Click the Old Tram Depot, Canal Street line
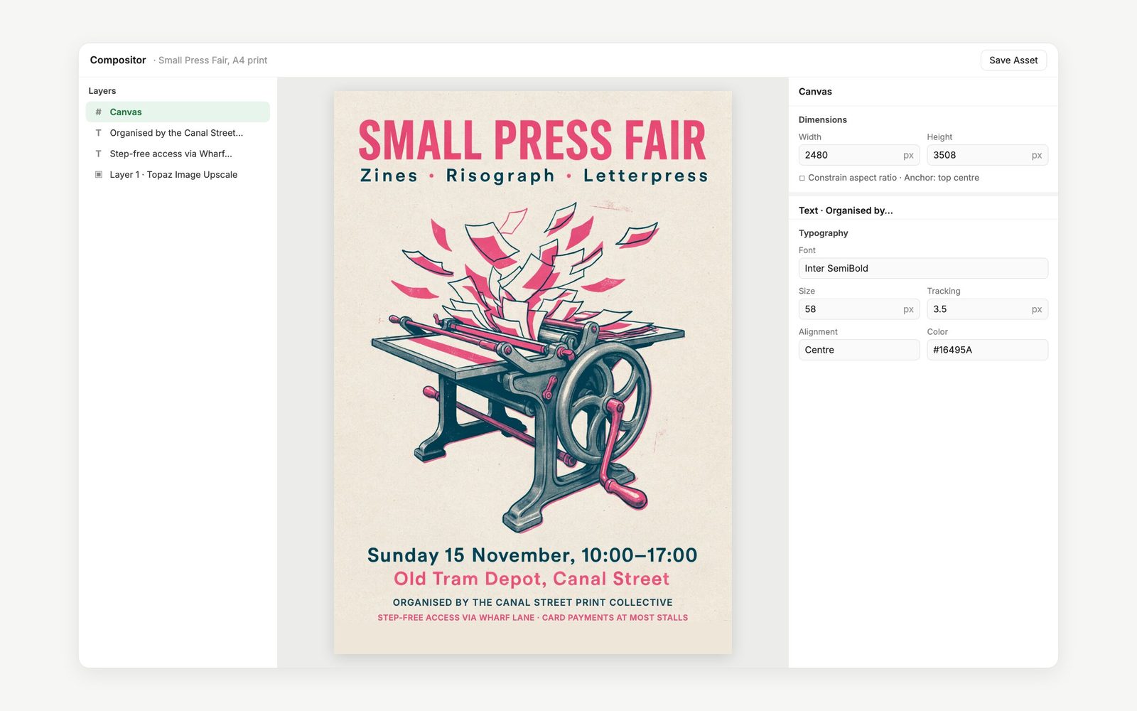 pyautogui.click(x=532, y=579)
